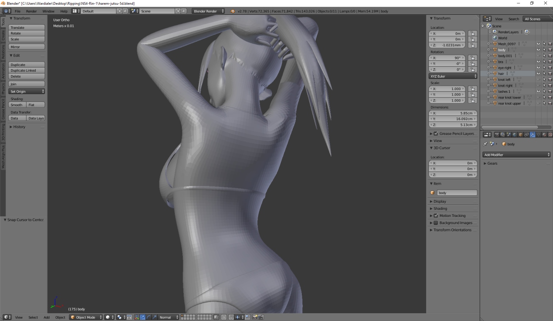Open the XYZ Euler rotation mode dropdown

tap(453, 76)
